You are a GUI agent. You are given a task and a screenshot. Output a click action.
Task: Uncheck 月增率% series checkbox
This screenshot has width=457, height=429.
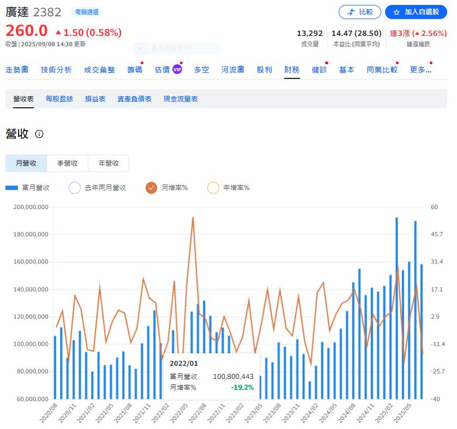click(x=151, y=188)
